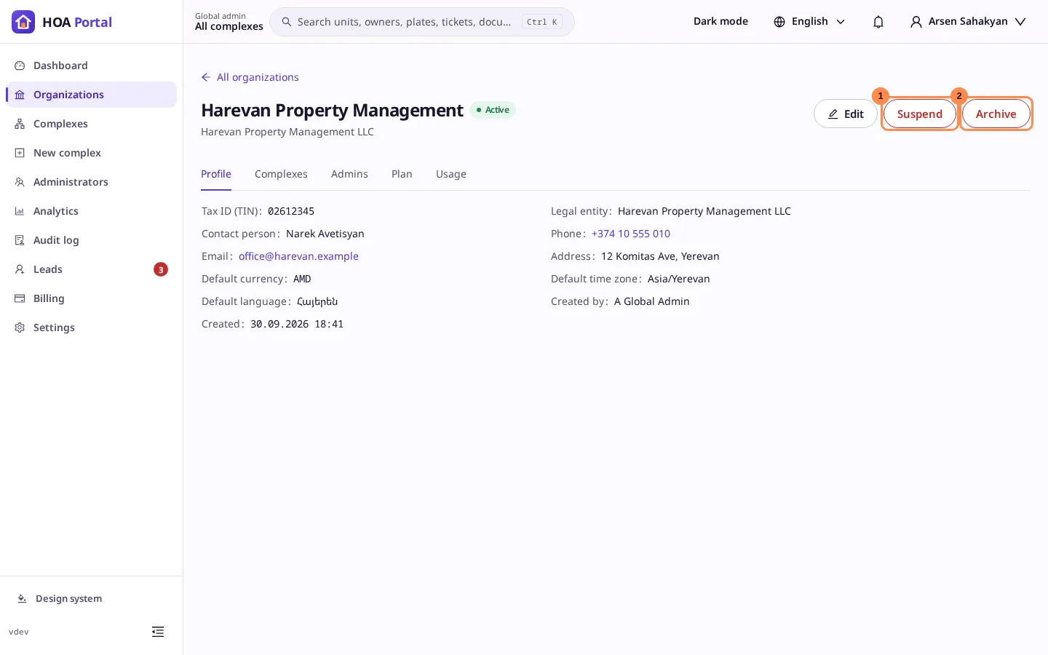Focus the global search field
The image size is (1048, 655).
tap(422, 22)
